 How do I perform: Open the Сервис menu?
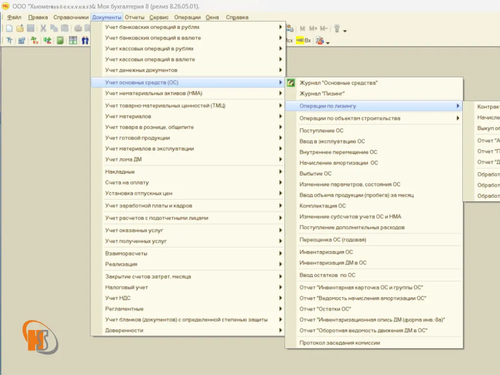pyautogui.click(x=159, y=17)
